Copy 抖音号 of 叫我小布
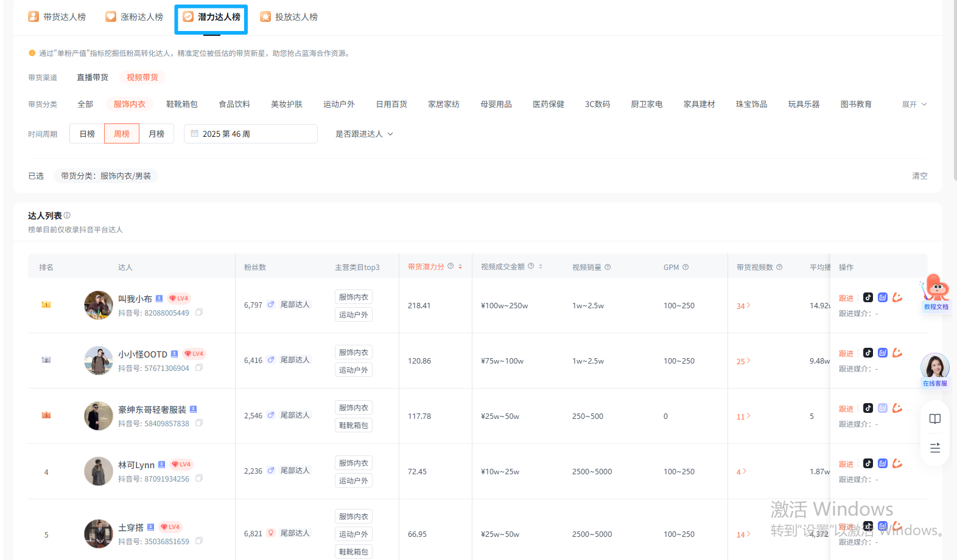The image size is (957, 560). click(199, 313)
